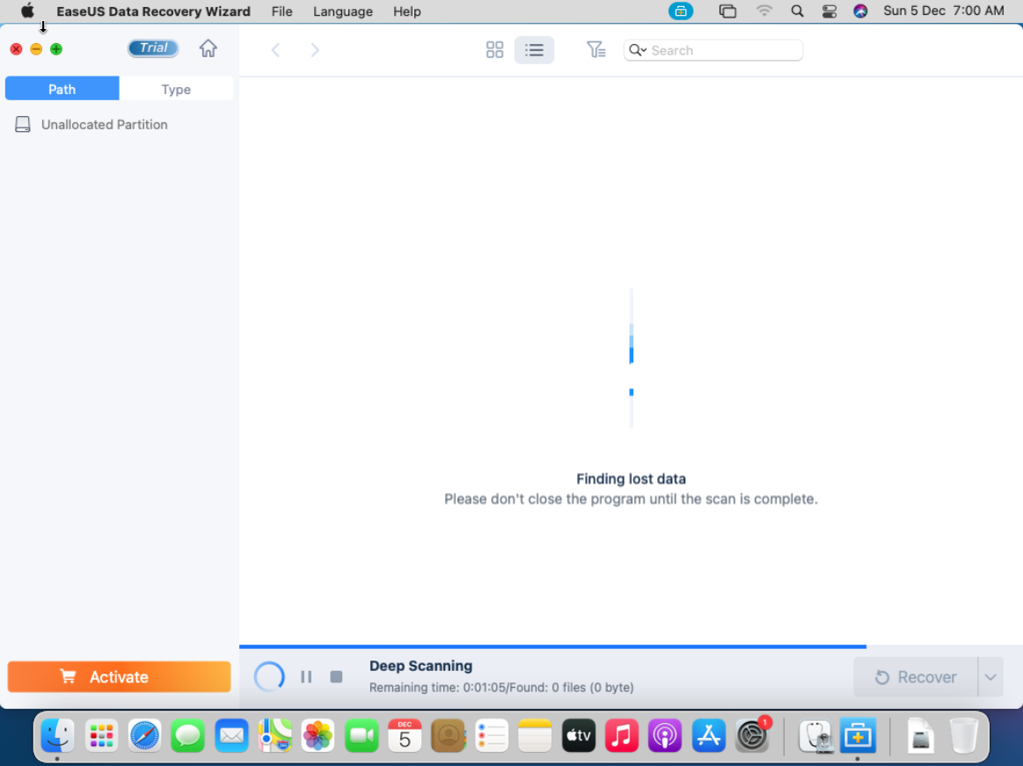Open the document stack in dock
Screen dimensions: 1023x766
tap(921, 736)
